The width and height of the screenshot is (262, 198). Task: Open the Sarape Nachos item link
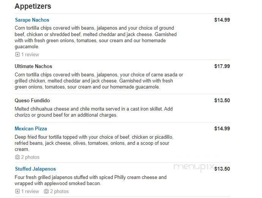[x=32, y=20]
